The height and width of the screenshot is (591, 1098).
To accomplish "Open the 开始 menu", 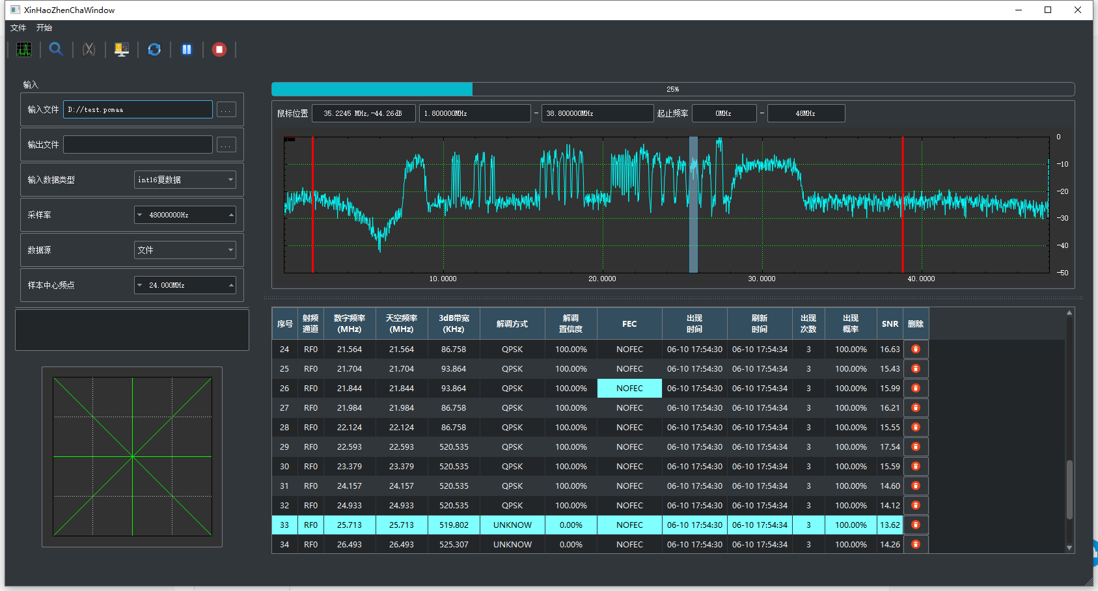I will (44, 28).
